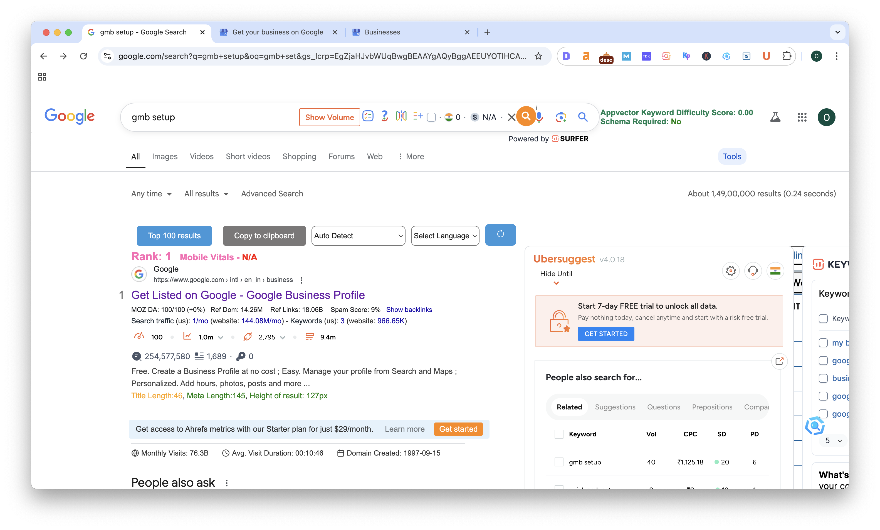The image size is (880, 530).
Task: Click the orange 'a' extension icon
Action: [x=586, y=56]
